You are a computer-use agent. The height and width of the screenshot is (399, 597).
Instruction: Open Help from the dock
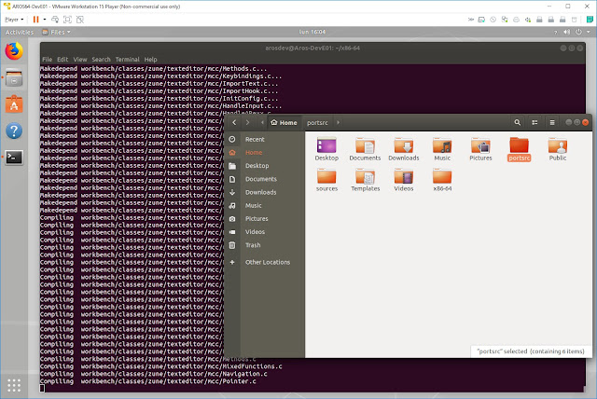click(14, 131)
